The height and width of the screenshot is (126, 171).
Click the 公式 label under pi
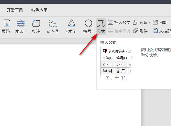(101, 31)
